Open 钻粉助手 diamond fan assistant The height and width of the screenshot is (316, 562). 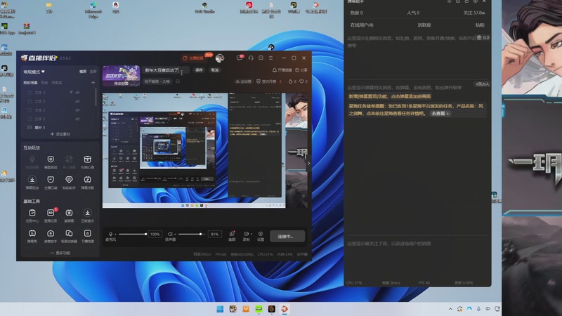[69, 183]
